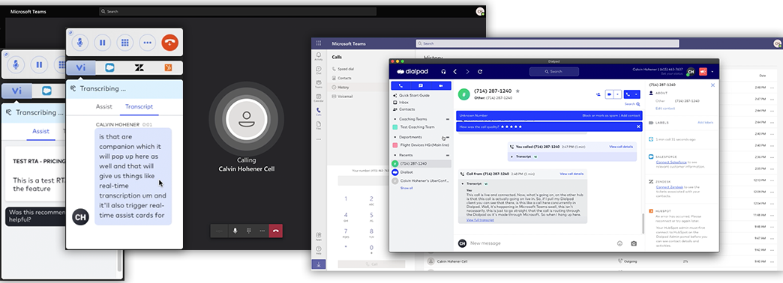The width and height of the screenshot is (783, 283).
Task: Mute microphone in back call widget
Action: point(16,65)
